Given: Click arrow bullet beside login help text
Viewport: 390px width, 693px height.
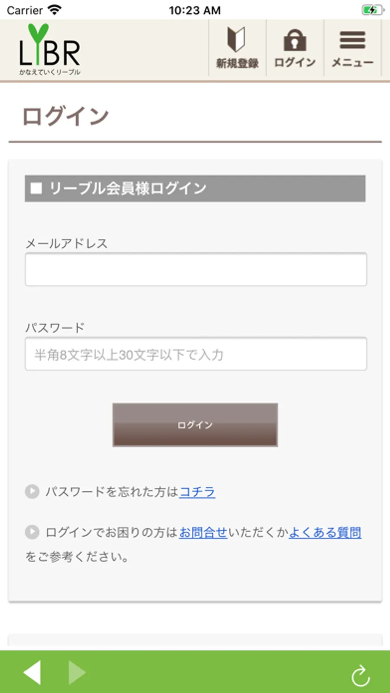Looking at the screenshot, I should 32,532.
